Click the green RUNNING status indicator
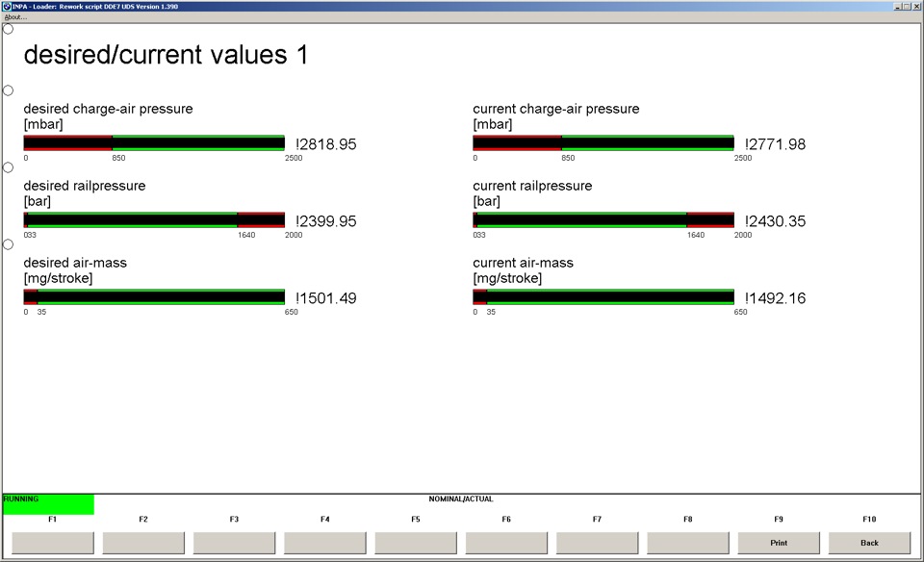 (x=48, y=504)
